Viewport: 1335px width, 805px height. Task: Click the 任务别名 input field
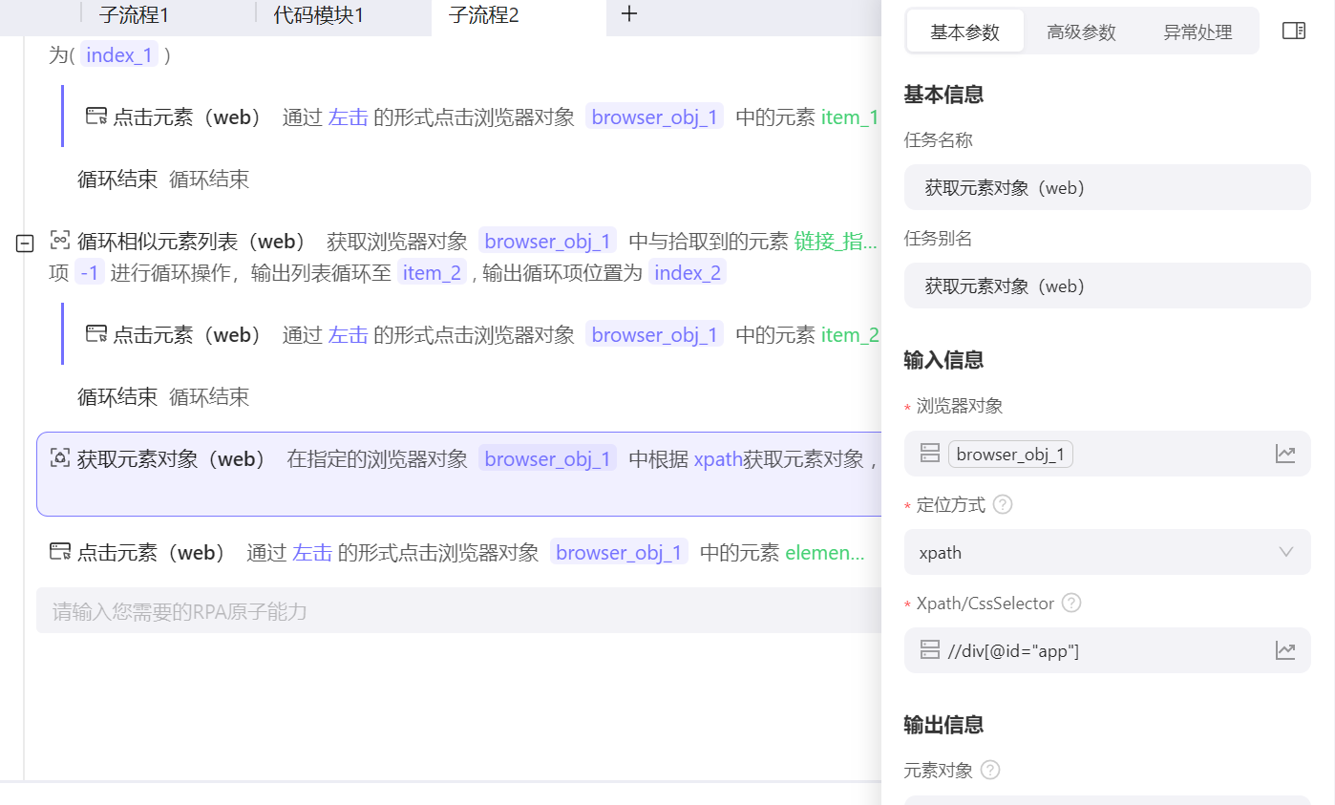(1107, 286)
